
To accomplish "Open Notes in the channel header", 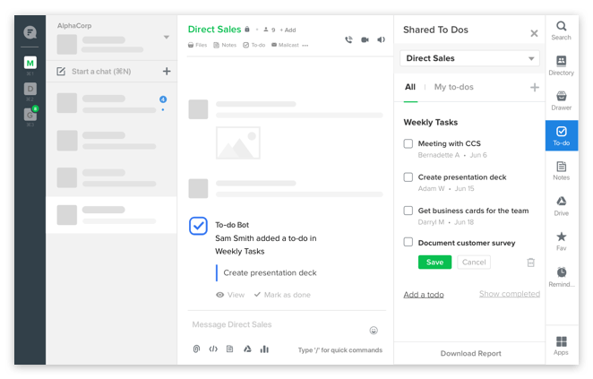I will 225,45.
